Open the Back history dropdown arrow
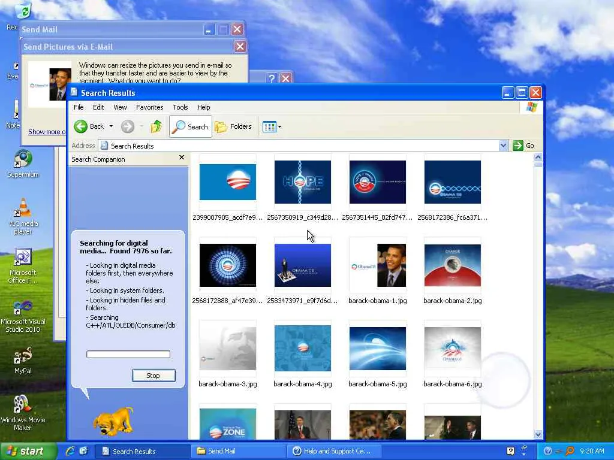Screen dimensions: 614x460 pyautogui.click(x=111, y=126)
